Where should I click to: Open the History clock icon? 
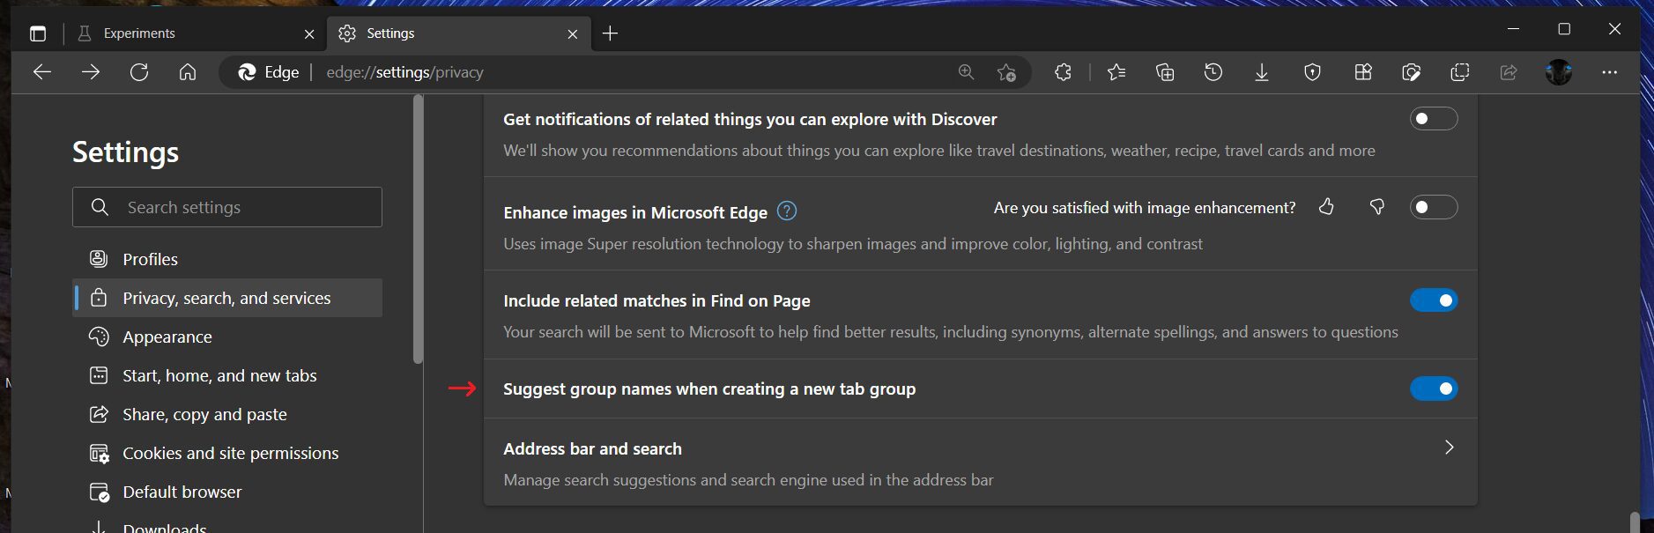[1213, 72]
